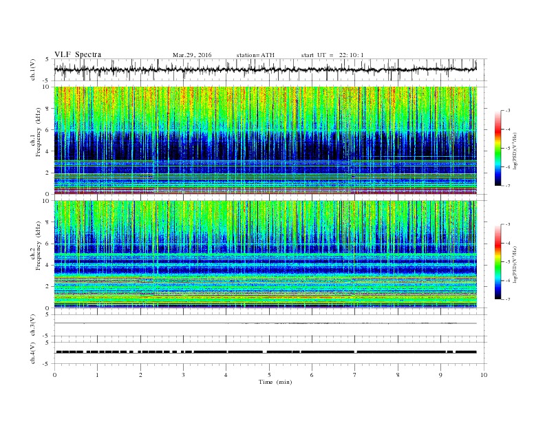Click the ch.2 PSD color bar
545x421 pixels.
[x=498, y=261]
